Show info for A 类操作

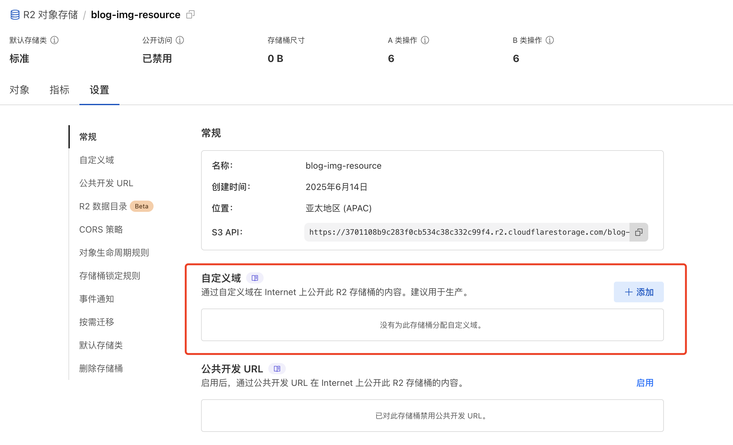point(425,40)
